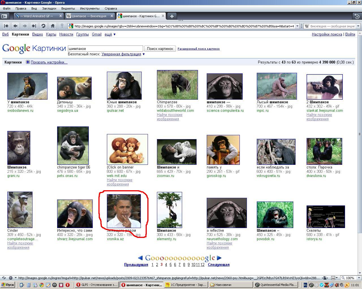Click the right arrow of Google pagination

[x=219, y=258]
